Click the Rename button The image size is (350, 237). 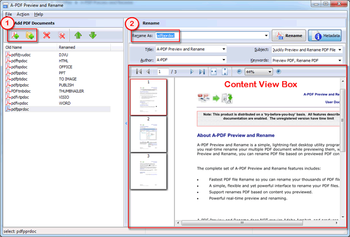click(x=289, y=35)
